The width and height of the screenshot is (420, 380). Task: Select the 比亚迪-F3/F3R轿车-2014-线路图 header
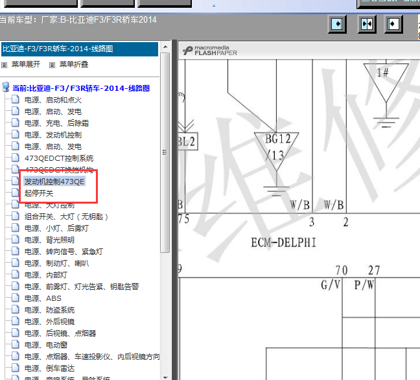tap(80, 49)
